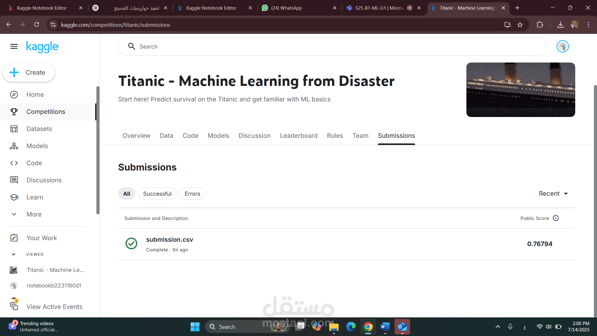
Task: Click the Titanic competition banner image
Action: [x=521, y=90]
